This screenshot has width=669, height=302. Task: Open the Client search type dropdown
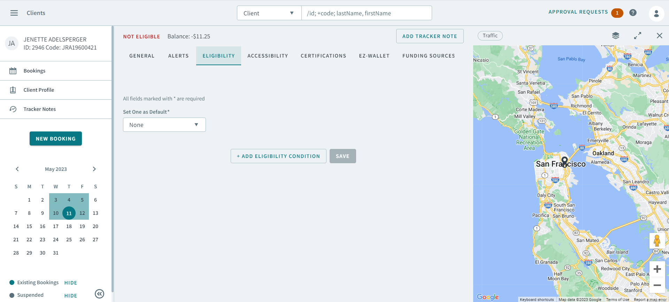(269, 13)
